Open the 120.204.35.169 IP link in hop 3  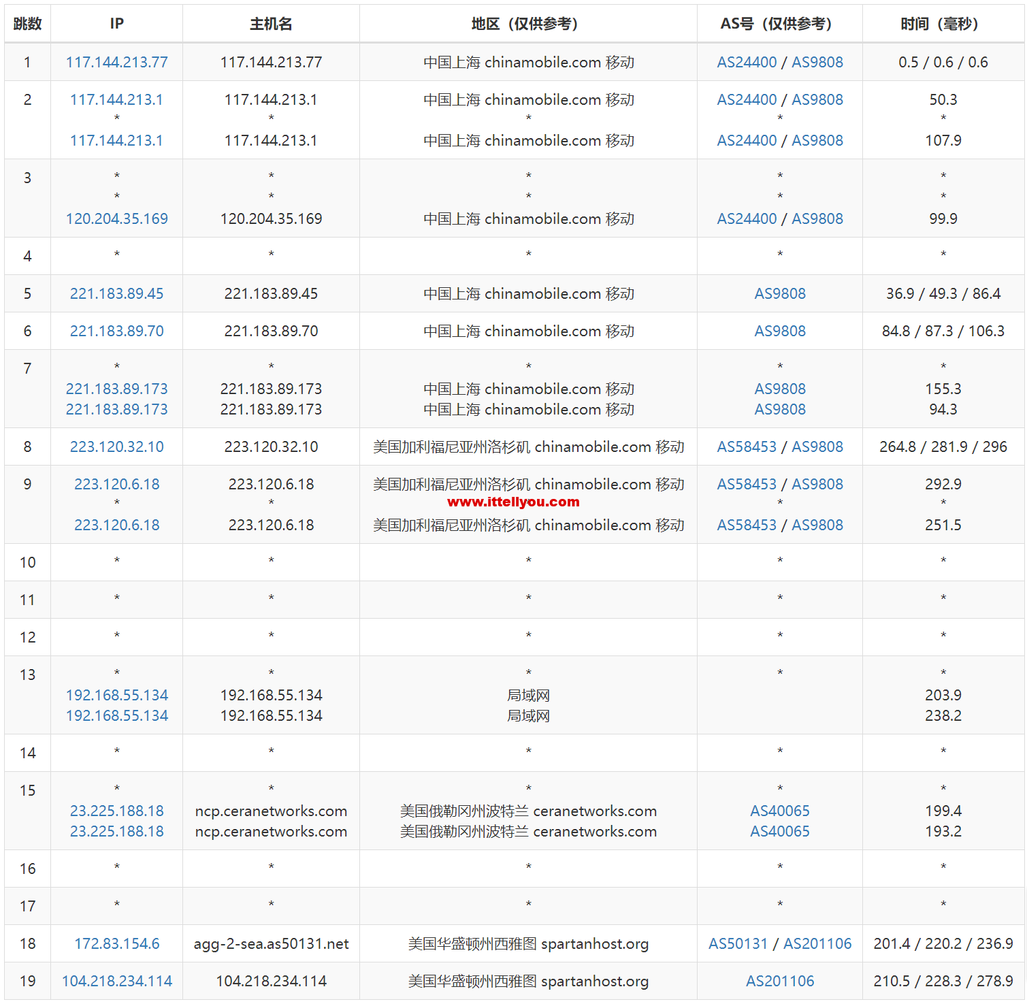[116, 218]
